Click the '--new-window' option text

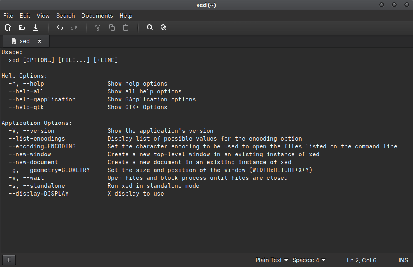30,154
